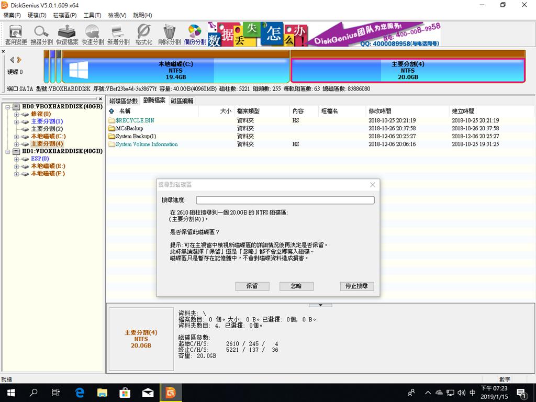Go to previous disk with left arrow
The height and width of the screenshot is (402, 536).
(x=13, y=60)
